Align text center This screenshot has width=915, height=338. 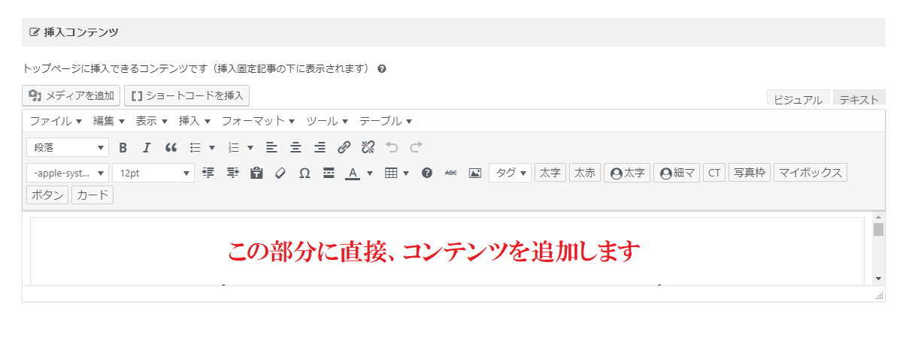click(x=295, y=147)
